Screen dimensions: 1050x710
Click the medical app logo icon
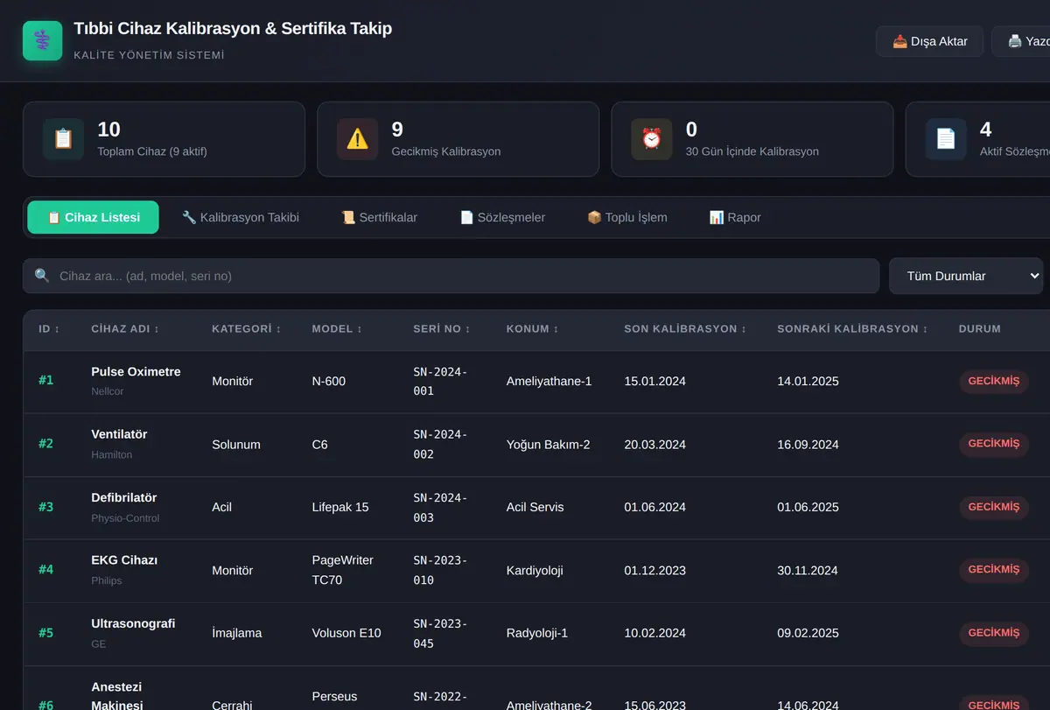click(x=43, y=40)
